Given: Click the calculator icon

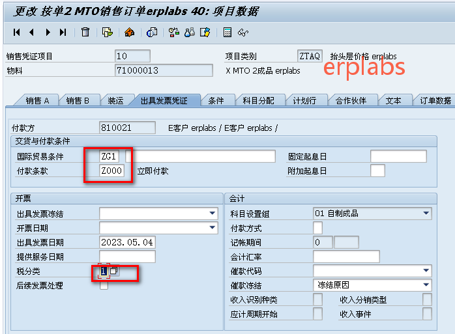Looking at the screenshot, I should tap(227, 32).
